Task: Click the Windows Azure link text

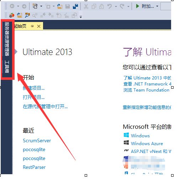Action: pos(147,143)
